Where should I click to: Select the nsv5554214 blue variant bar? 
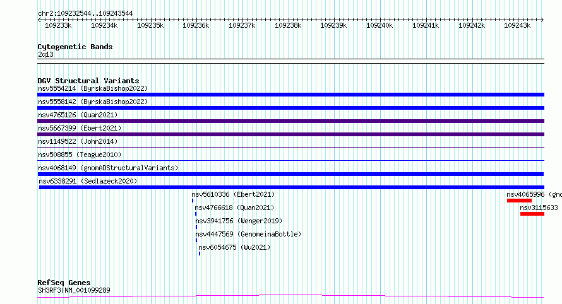pyautogui.click(x=290, y=95)
